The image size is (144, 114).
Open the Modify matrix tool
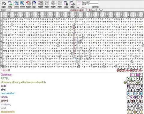pos(10,4)
